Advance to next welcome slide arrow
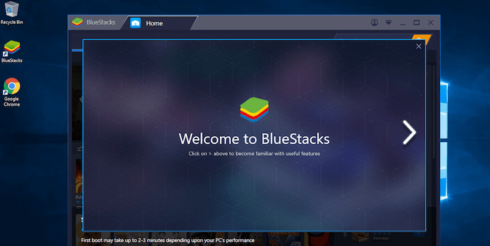The width and height of the screenshot is (490, 246). 409,132
